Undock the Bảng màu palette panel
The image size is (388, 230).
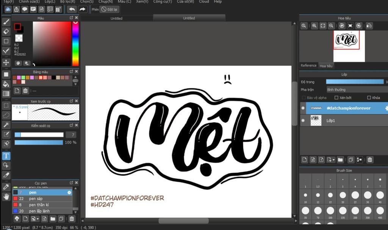click(x=71, y=71)
